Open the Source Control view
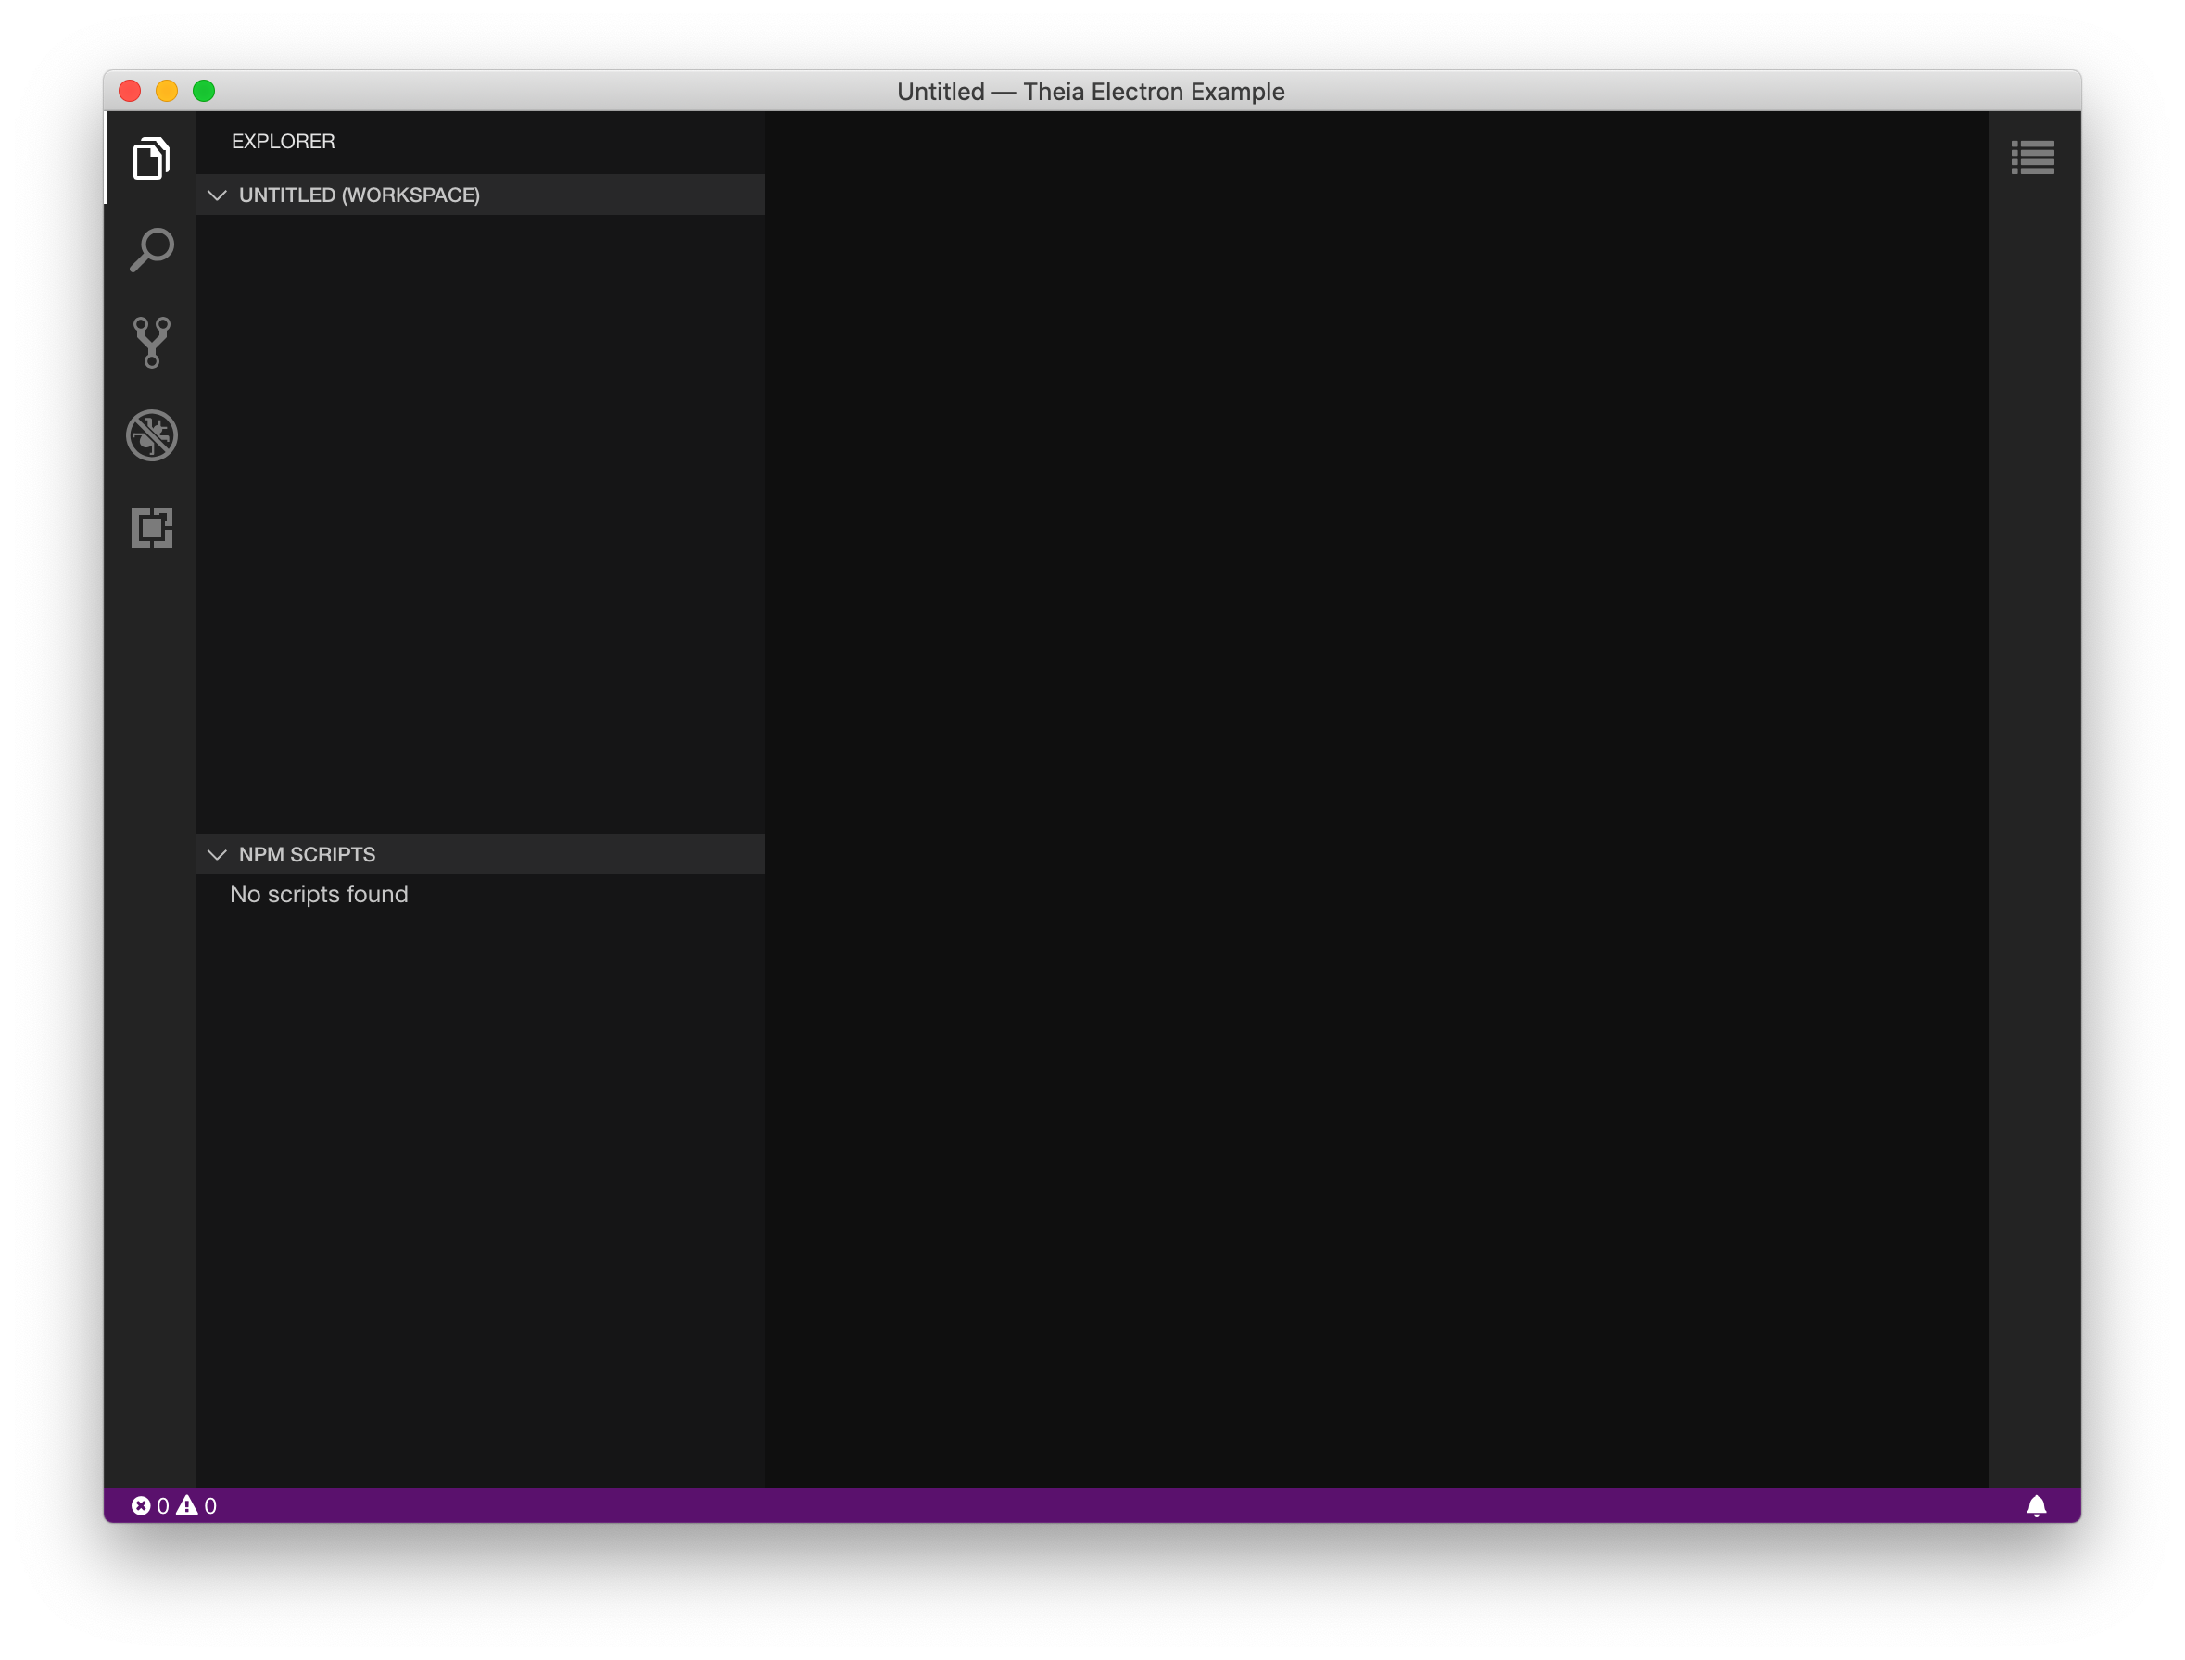This screenshot has width=2185, height=1660. [150, 341]
